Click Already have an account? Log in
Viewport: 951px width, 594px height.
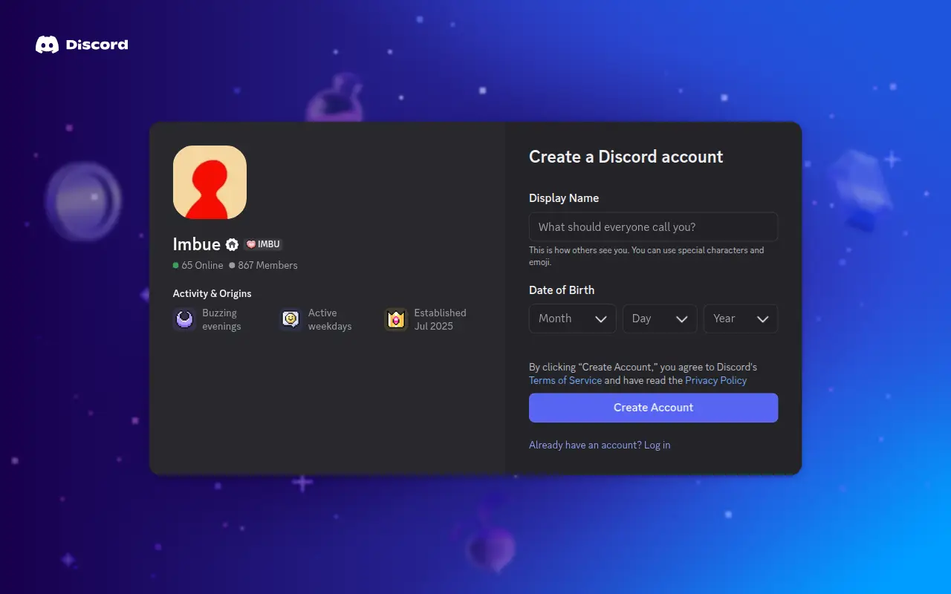pyautogui.click(x=600, y=445)
